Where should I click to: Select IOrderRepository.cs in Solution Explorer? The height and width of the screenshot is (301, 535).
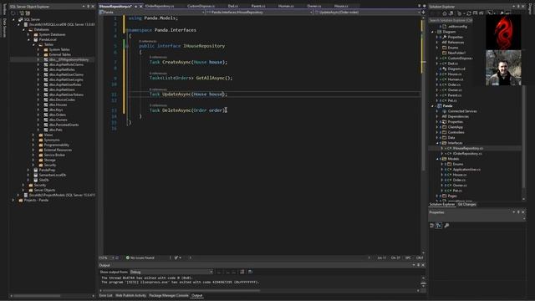click(467, 154)
